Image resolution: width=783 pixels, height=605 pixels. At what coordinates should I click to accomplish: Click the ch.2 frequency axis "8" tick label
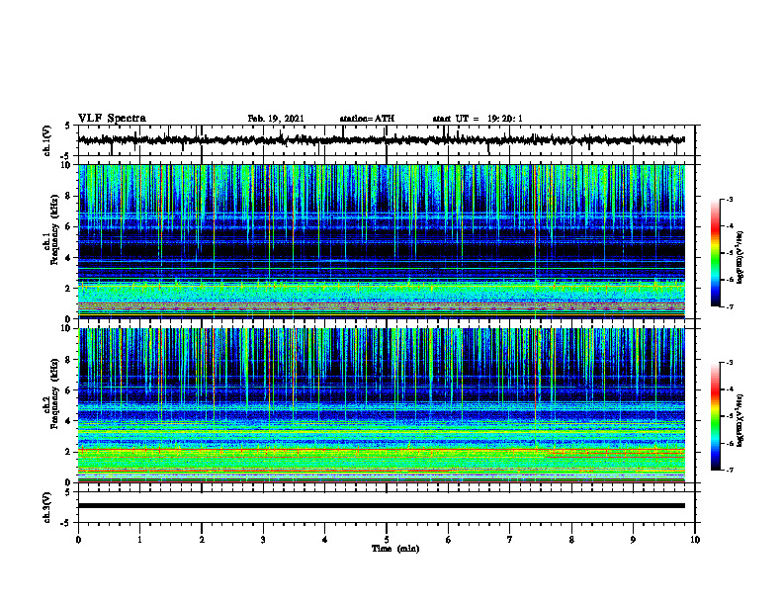(x=68, y=360)
